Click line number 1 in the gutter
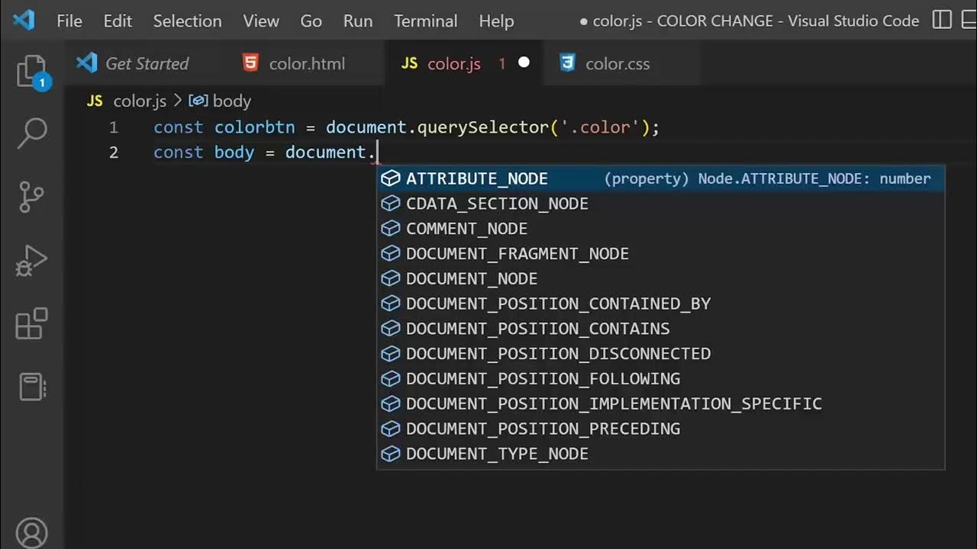This screenshot has width=977, height=549. [113, 127]
